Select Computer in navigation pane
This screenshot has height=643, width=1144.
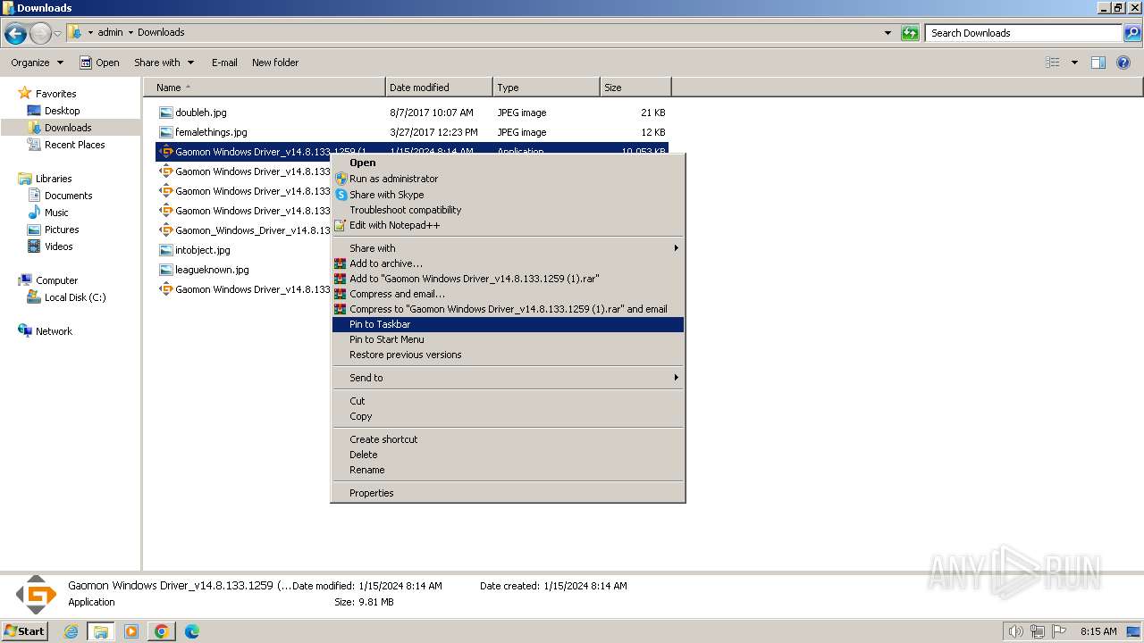(x=56, y=280)
